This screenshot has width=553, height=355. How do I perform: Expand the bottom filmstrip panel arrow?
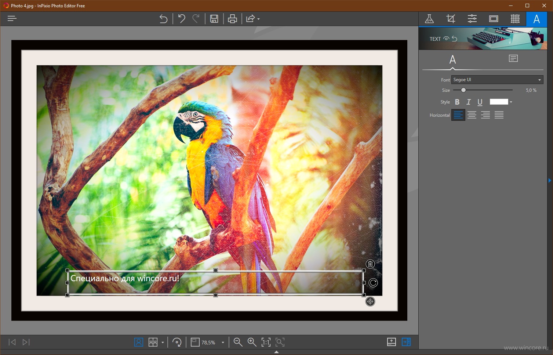click(x=276, y=352)
